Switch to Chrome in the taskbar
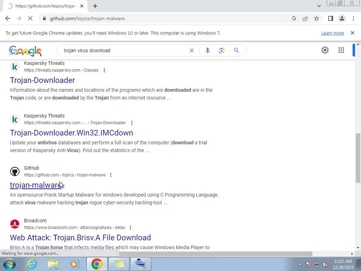This screenshot has height=271, width=361. click(x=97, y=264)
